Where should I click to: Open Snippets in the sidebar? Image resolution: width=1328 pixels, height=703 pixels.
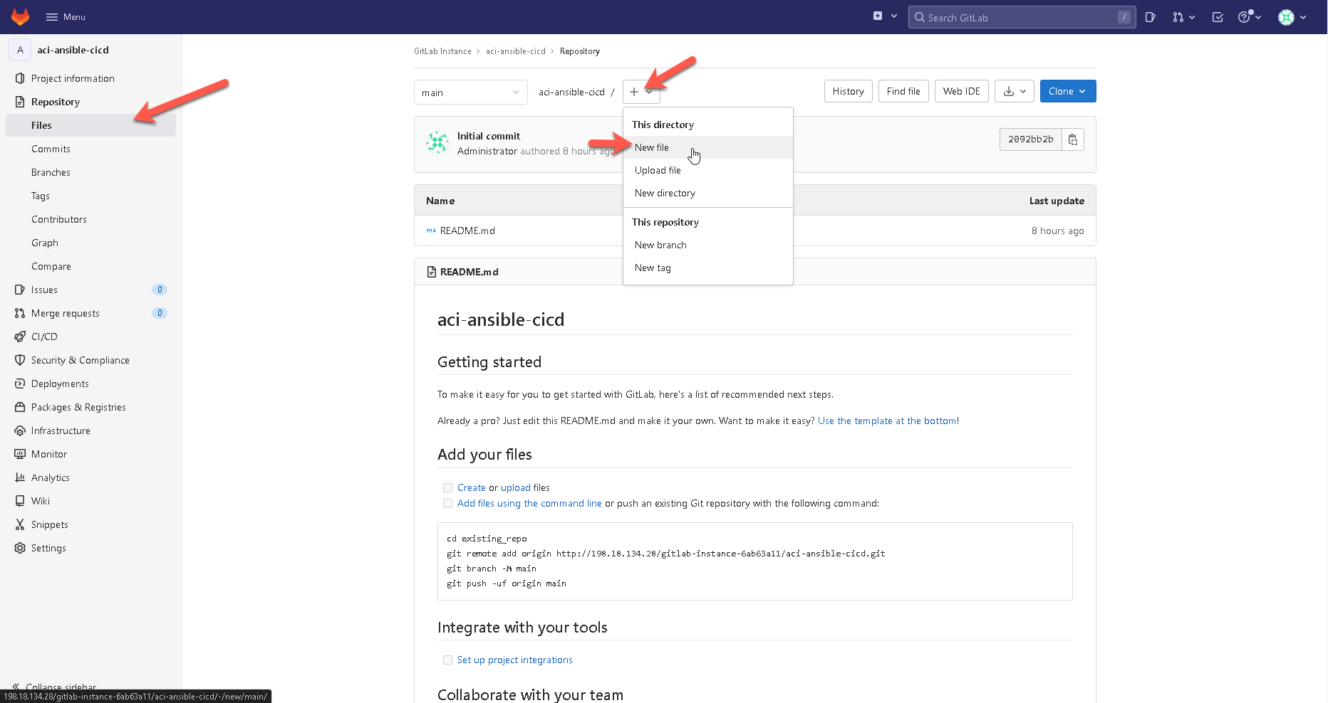(90, 524)
